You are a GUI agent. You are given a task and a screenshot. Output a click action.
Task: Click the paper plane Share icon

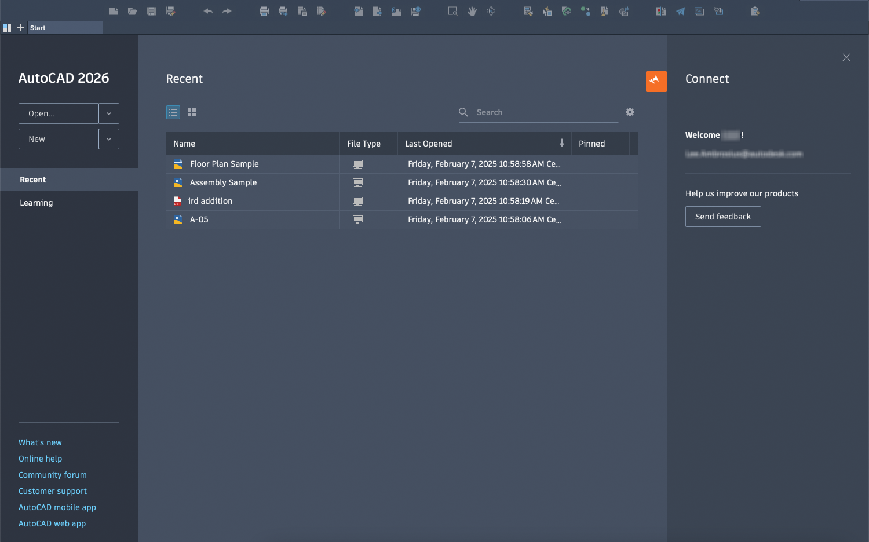pyautogui.click(x=681, y=11)
